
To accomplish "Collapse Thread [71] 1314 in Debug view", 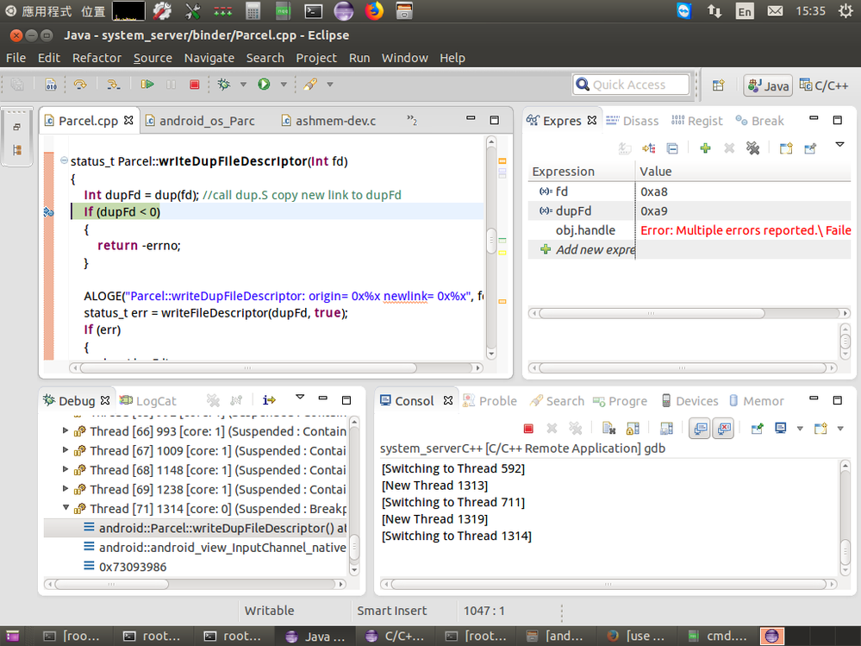I will [66, 507].
